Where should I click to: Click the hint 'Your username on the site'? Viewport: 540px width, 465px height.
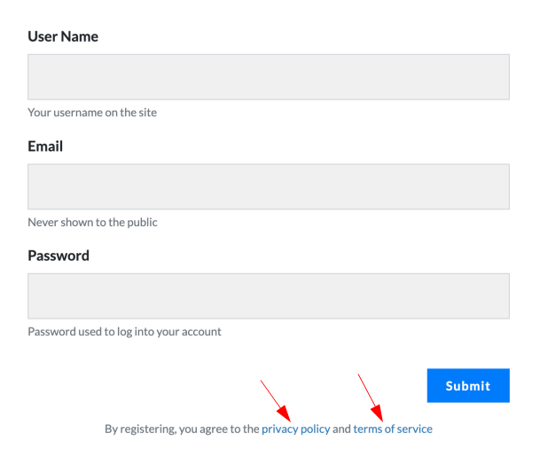tap(92, 113)
